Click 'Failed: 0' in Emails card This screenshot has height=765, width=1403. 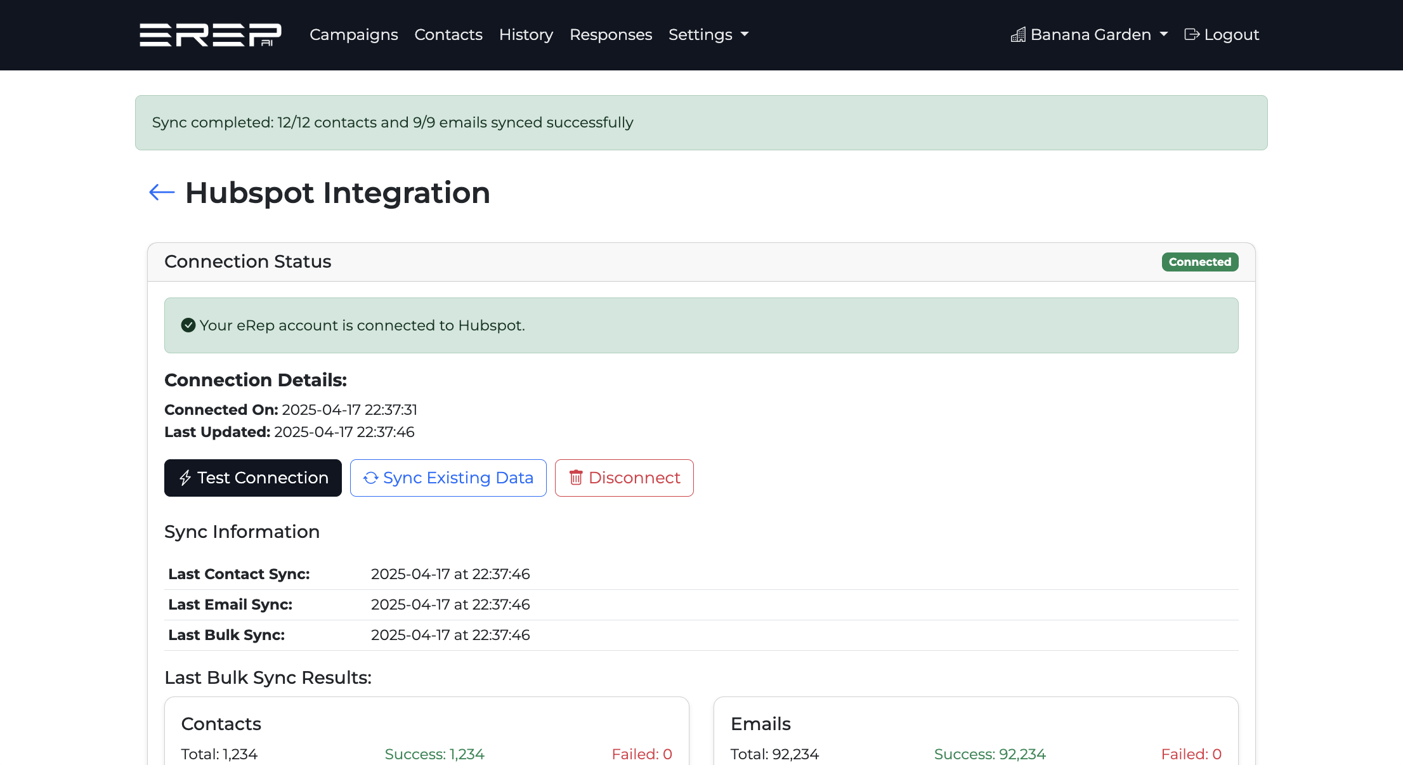1191,754
